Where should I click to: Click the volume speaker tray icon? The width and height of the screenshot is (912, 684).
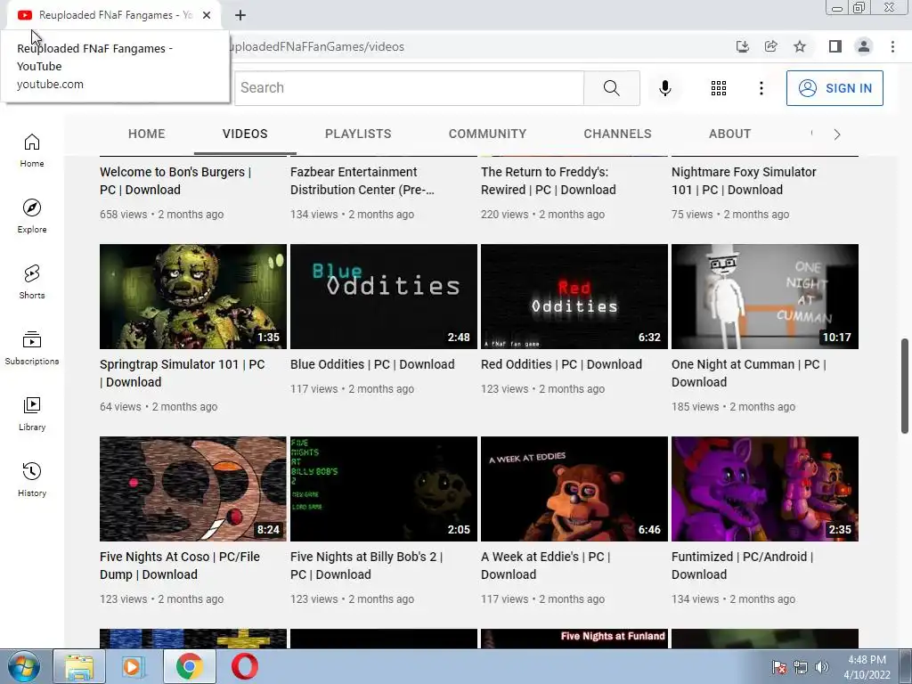point(822,667)
